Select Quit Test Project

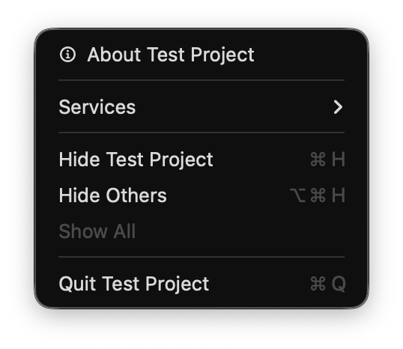point(201,284)
